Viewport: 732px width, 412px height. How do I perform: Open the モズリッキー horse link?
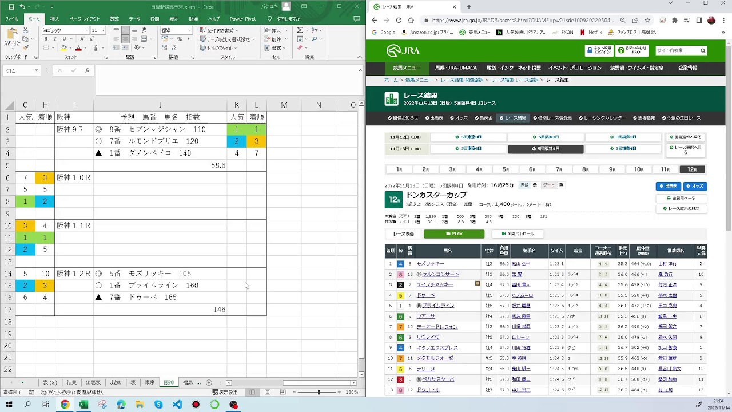[430, 264]
